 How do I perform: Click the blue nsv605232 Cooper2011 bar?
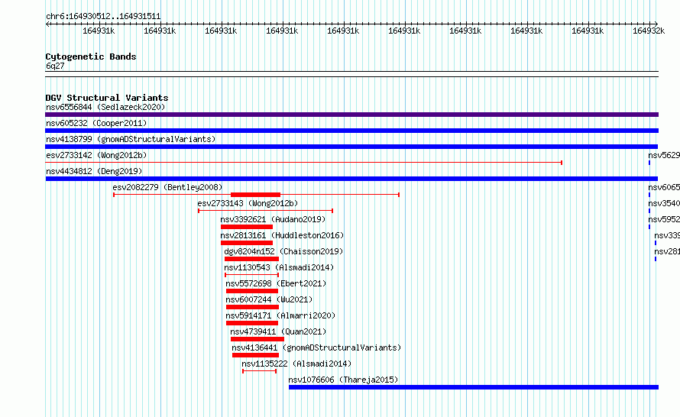[x=351, y=131]
